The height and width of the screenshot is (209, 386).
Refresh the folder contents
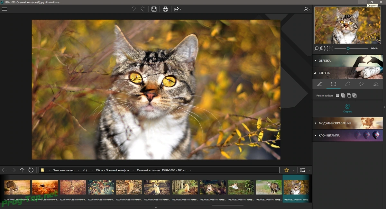point(31,170)
